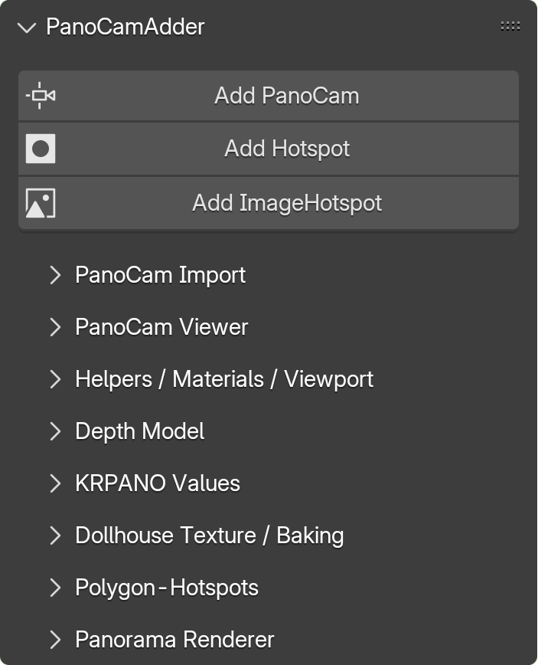
Task: Expand Dollhouse Texture / Baking arrow
Action: pyautogui.click(x=54, y=536)
